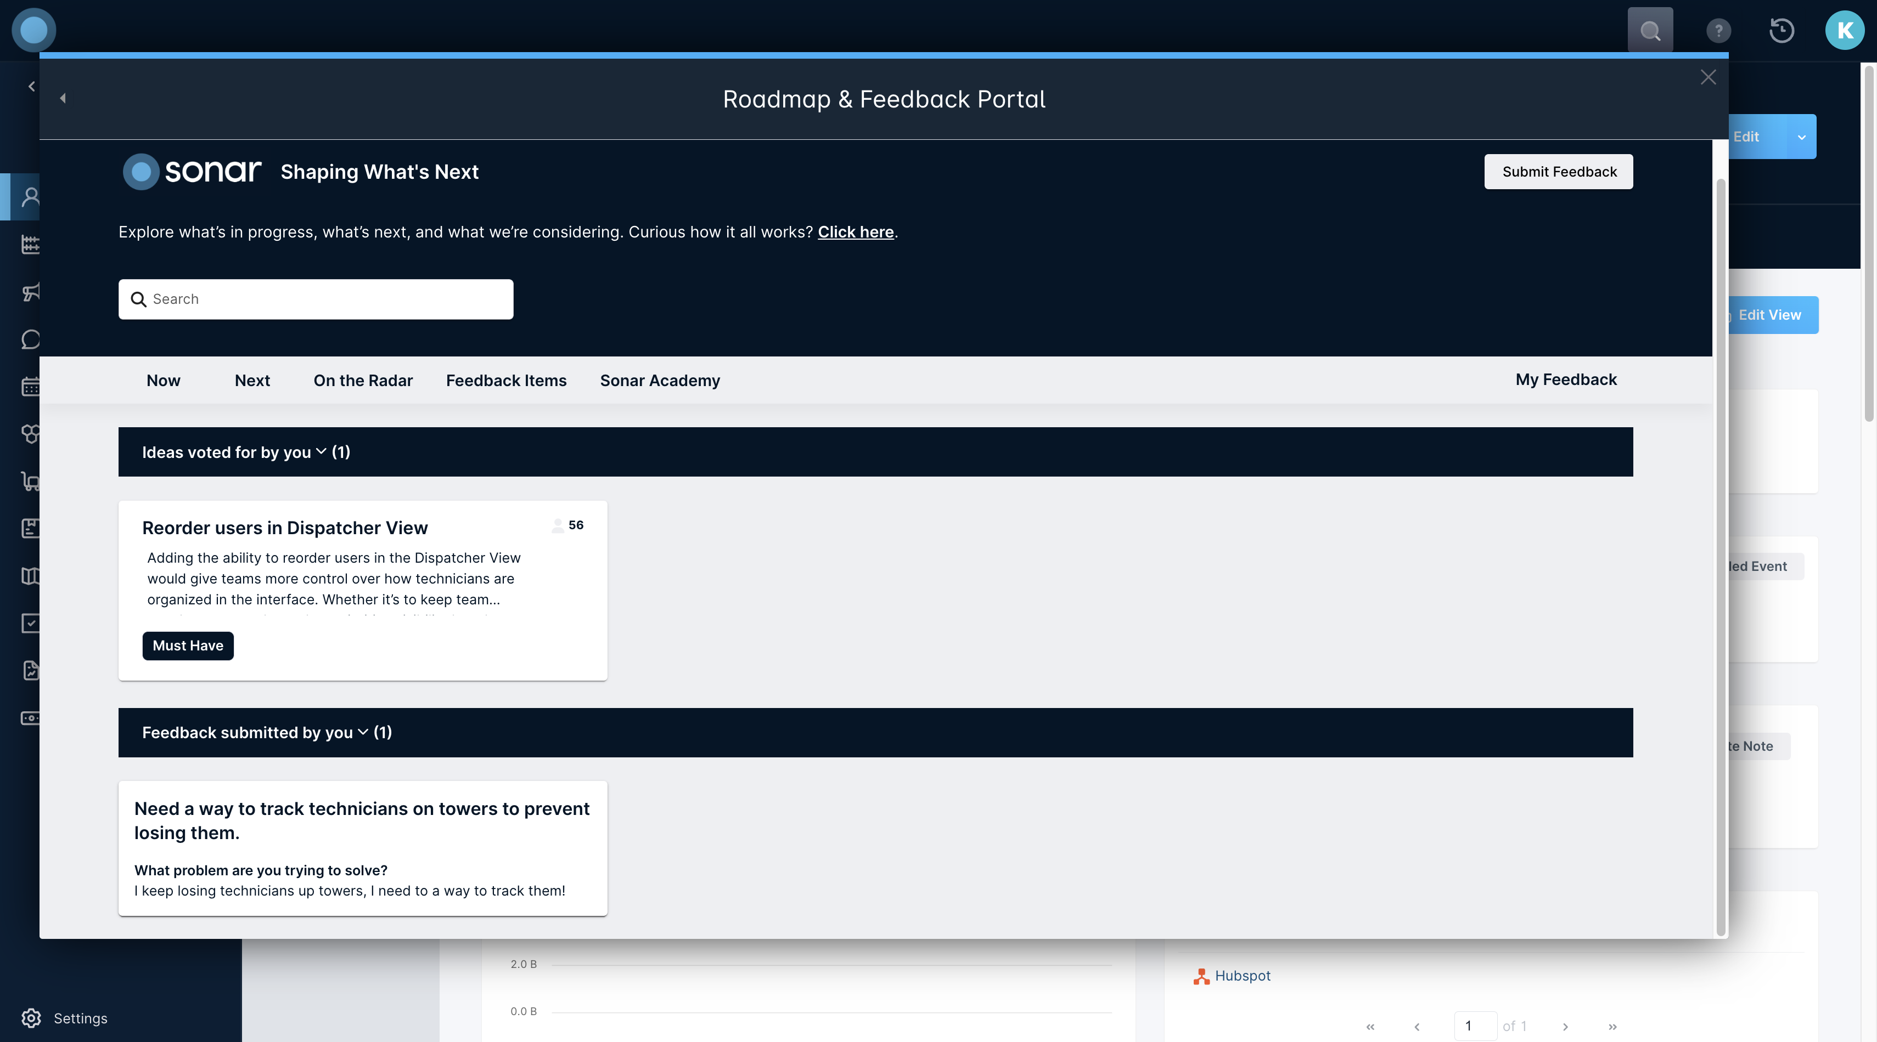1877x1042 pixels.
Task: Open the chat bubble icon in sidebar
Action: point(31,339)
